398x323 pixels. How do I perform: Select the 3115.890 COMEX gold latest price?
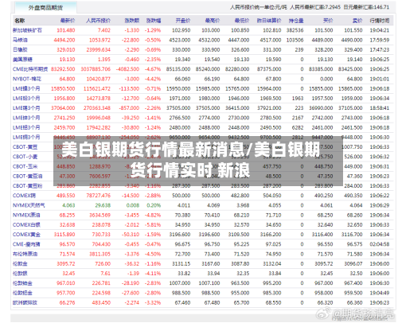click(64, 235)
